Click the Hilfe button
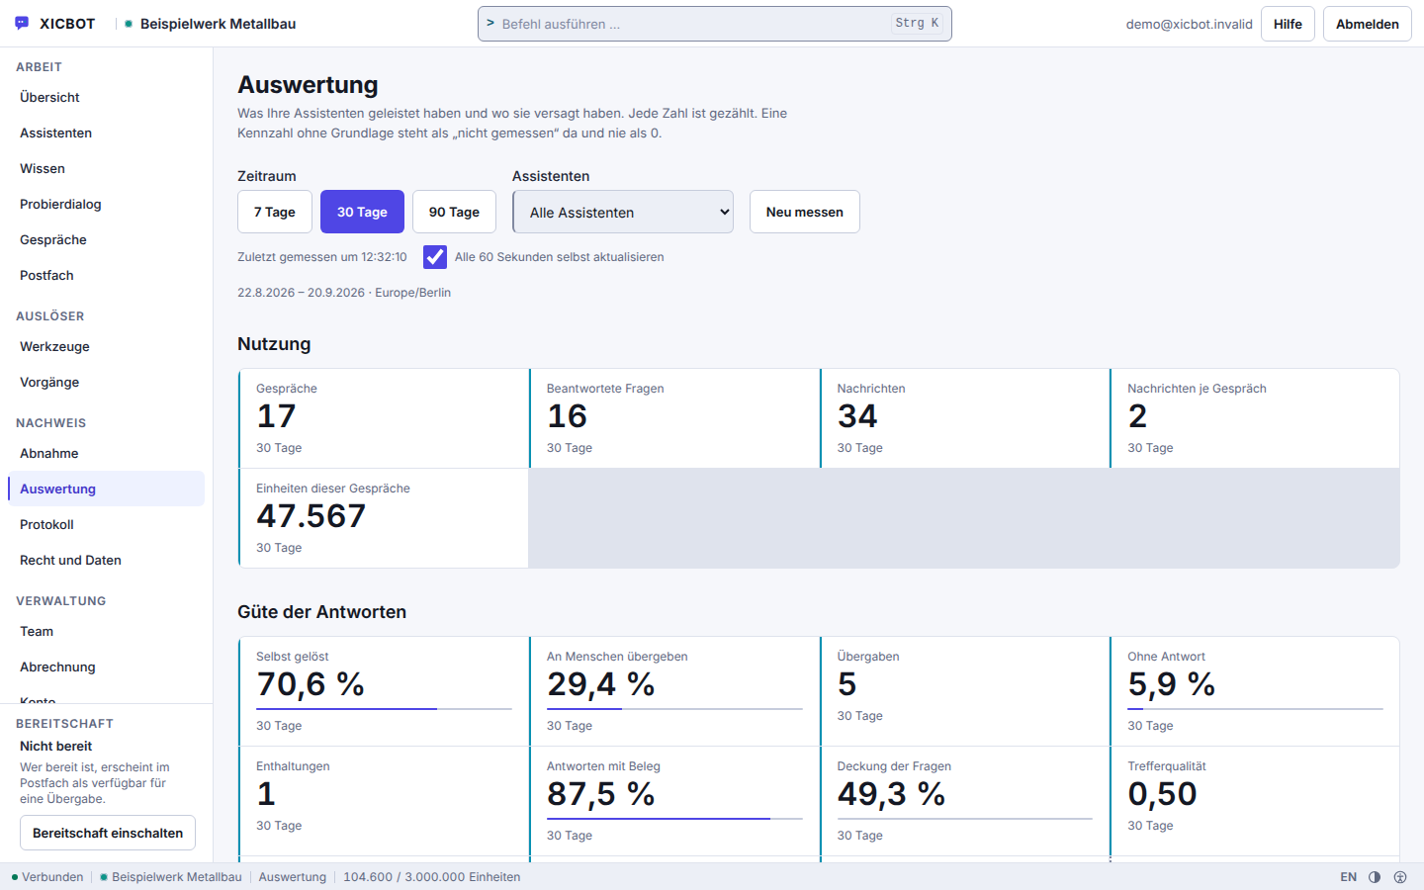The image size is (1424, 890). (1288, 24)
